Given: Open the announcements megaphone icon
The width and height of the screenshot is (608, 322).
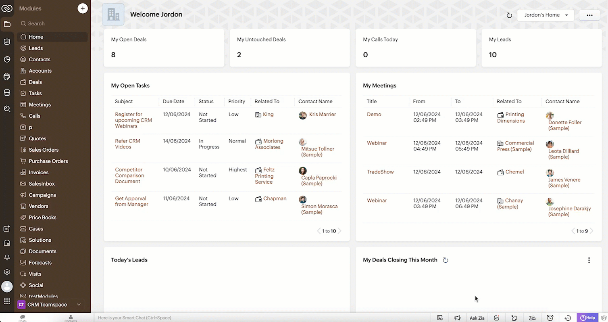Looking at the screenshot, I should pos(457,318).
